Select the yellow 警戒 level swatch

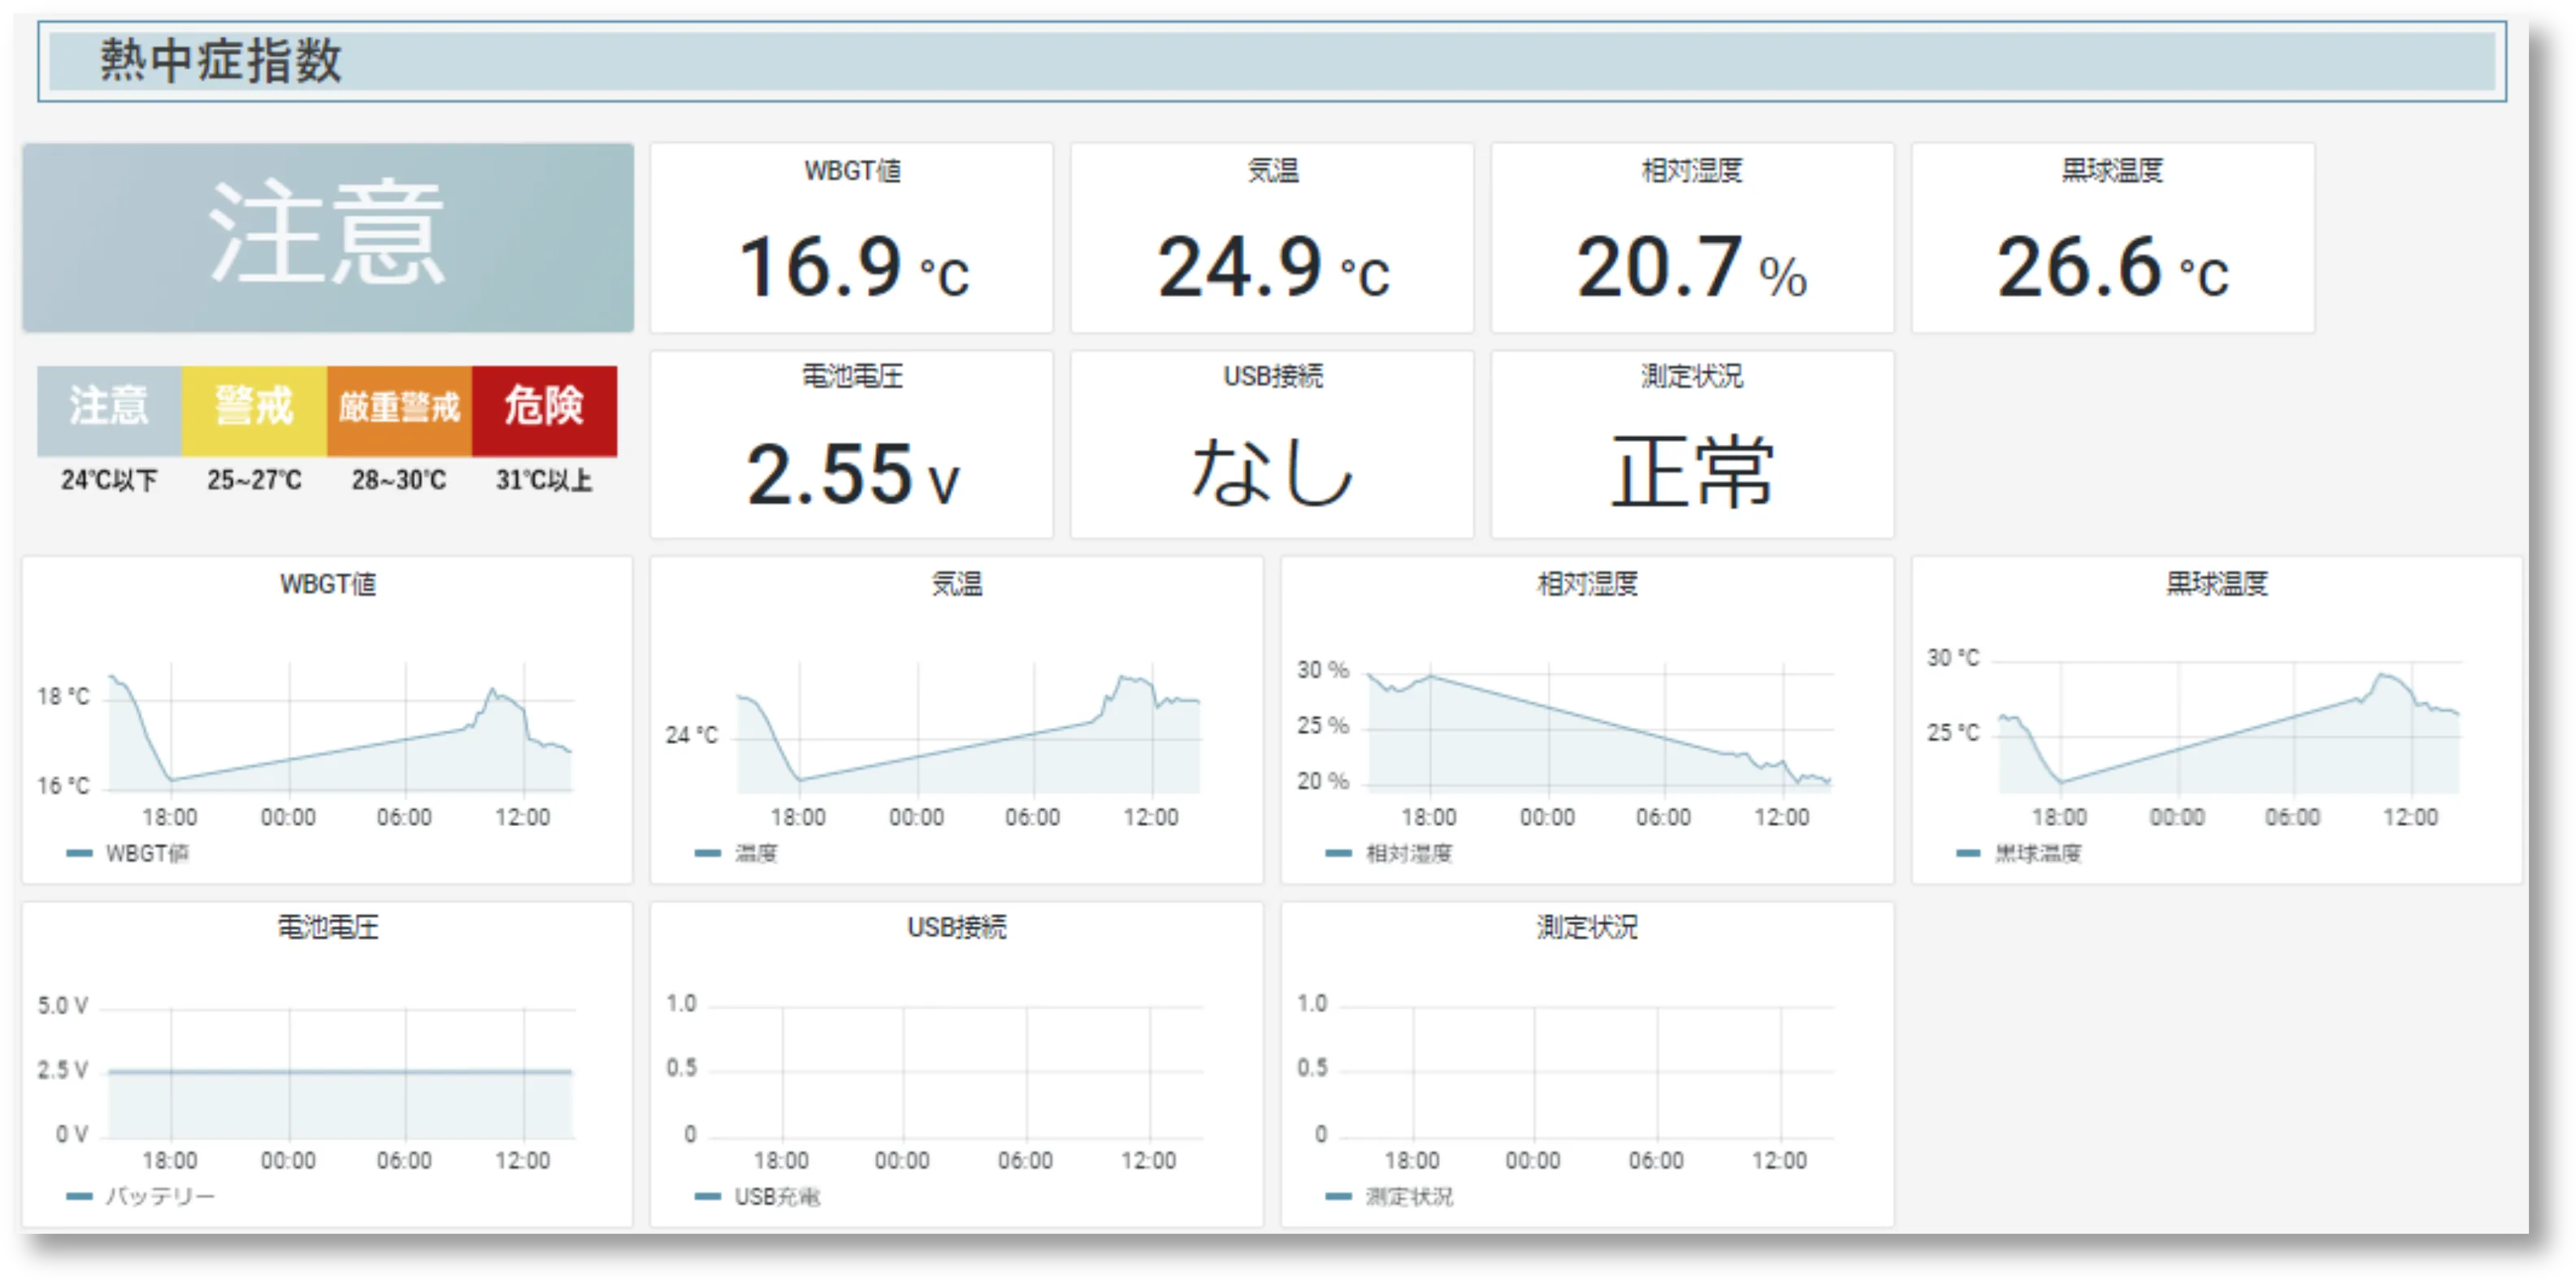click(x=254, y=410)
